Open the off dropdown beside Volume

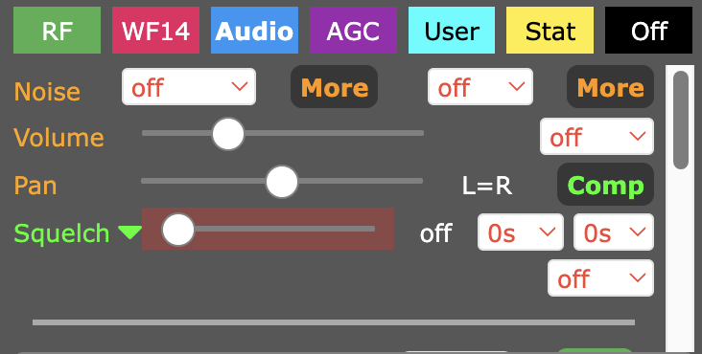tap(597, 137)
